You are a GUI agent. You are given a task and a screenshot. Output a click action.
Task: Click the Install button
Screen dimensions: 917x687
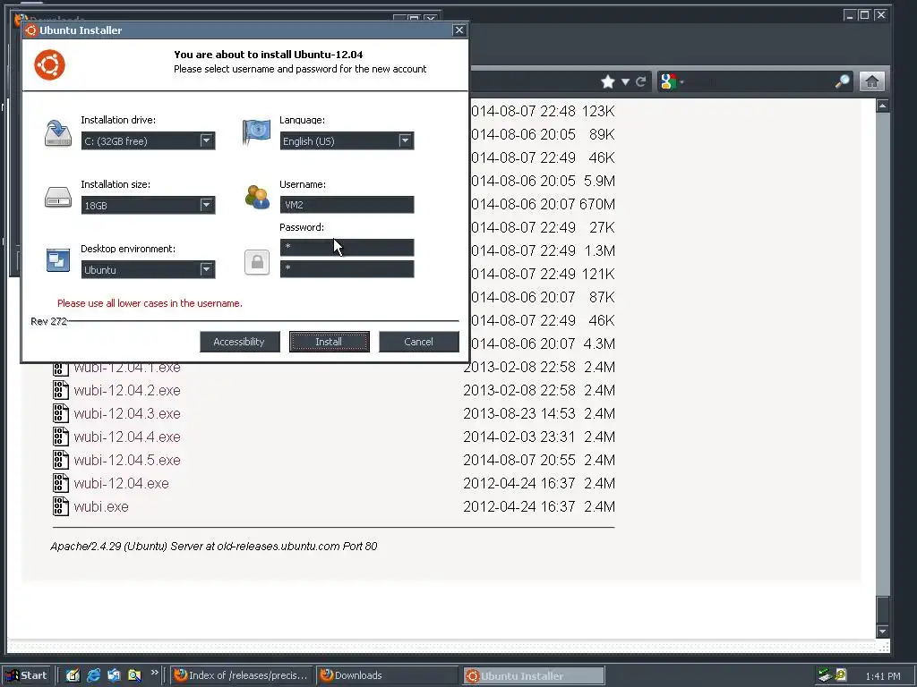click(330, 342)
